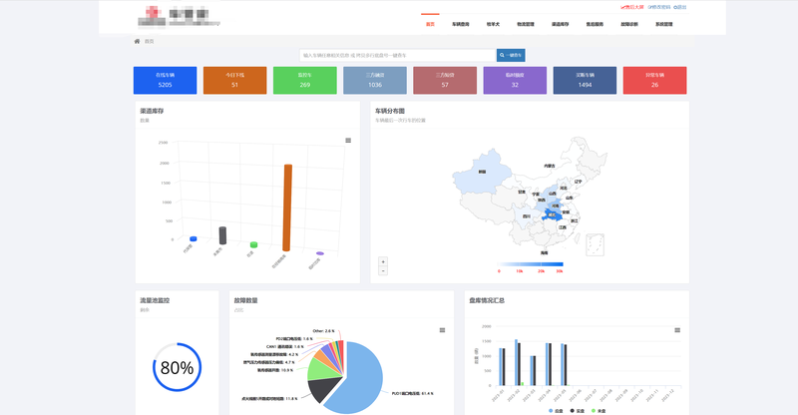This screenshot has width=798, height=415.
Task: Focus the vehicle search input field
Action: 398,55
